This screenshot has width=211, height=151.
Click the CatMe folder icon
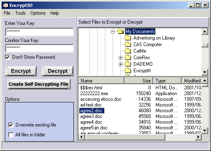(x=128, y=51)
